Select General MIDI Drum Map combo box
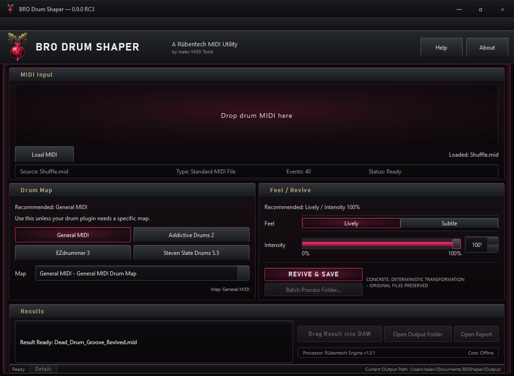Screen dimensions: 514x376 tap(142, 273)
